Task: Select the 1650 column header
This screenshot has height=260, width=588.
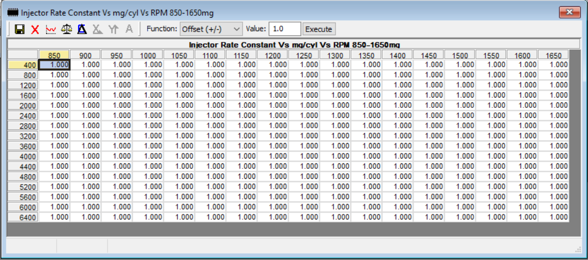Action: [x=553, y=55]
